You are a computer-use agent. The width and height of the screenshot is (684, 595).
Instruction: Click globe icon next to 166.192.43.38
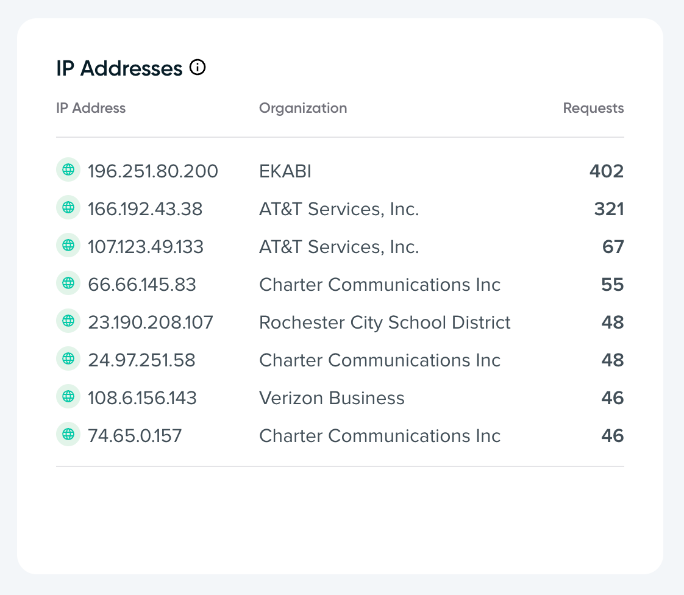[68, 208]
